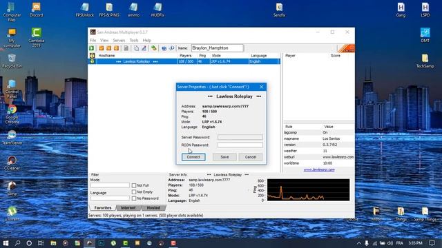Screen dimensions: 442x248
Task: Open CCleaner desktop shortcut
Action: pyautogui.click(x=12, y=163)
